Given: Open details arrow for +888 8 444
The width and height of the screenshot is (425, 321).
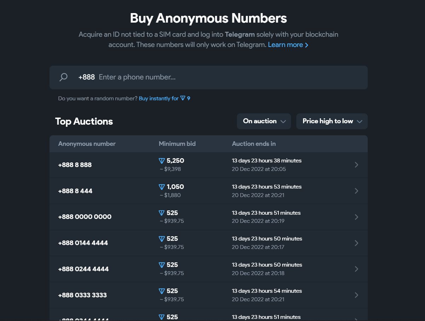Looking at the screenshot, I should pos(356,191).
